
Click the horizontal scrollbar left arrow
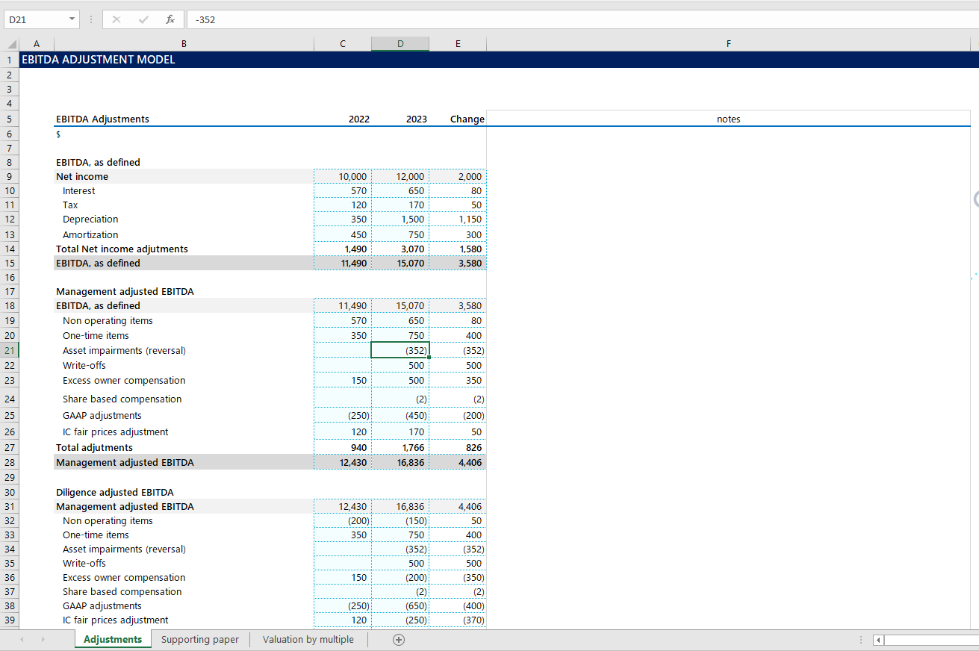pos(877,640)
